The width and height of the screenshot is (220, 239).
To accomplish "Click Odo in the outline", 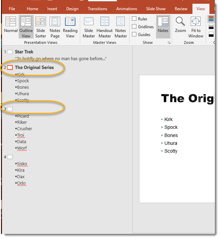I will [x=21, y=183].
